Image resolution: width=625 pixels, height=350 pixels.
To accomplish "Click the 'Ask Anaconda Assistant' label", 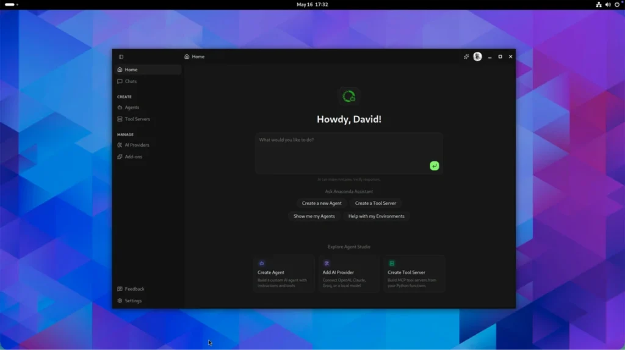I will coord(349,192).
